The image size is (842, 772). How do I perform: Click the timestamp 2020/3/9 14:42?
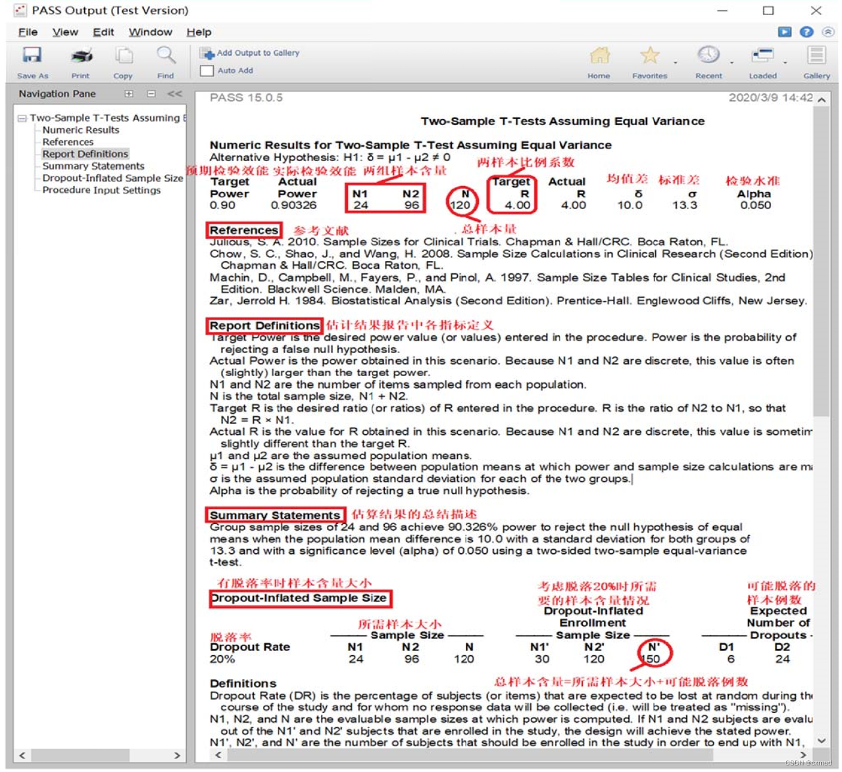click(770, 98)
